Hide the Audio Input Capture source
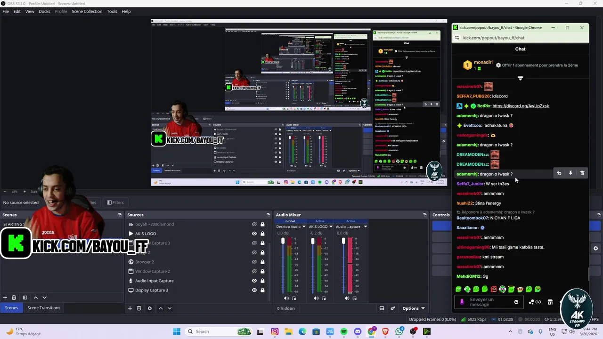 (254, 281)
